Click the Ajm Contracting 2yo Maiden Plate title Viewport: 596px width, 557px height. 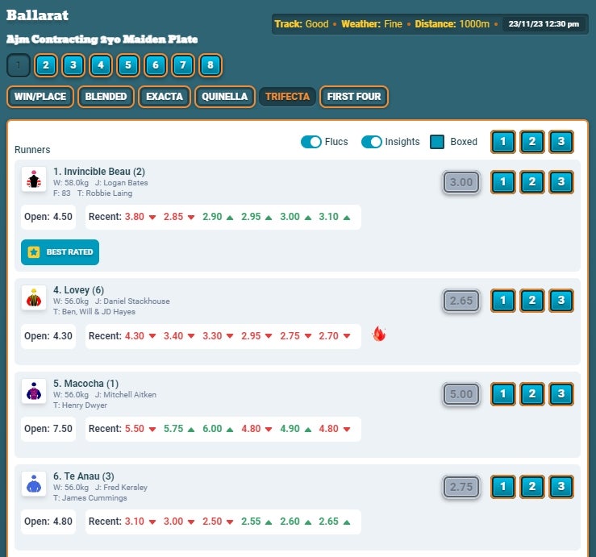coord(102,39)
